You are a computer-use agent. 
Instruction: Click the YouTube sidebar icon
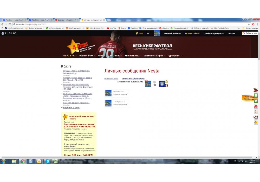(x=256, y=106)
